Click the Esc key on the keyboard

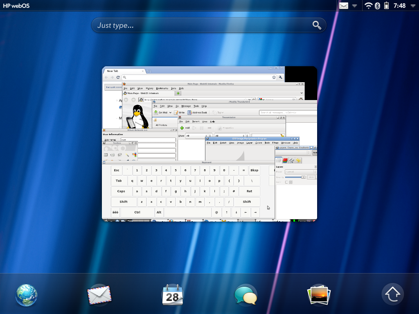[x=117, y=170]
